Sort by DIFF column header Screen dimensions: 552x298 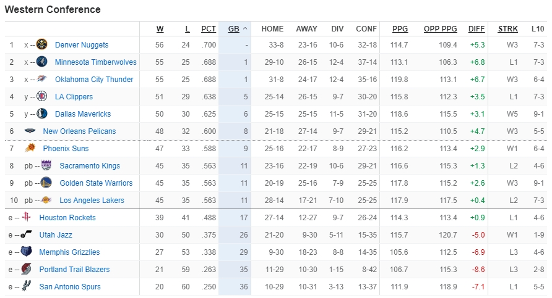click(x=477, y=29)
